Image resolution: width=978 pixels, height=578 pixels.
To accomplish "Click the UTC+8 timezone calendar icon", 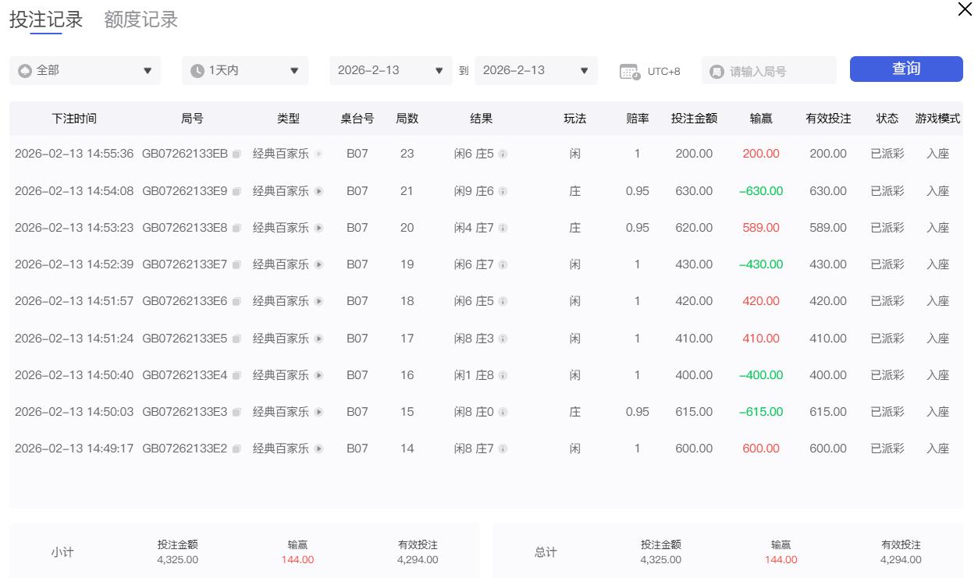I will coord(629,71).
